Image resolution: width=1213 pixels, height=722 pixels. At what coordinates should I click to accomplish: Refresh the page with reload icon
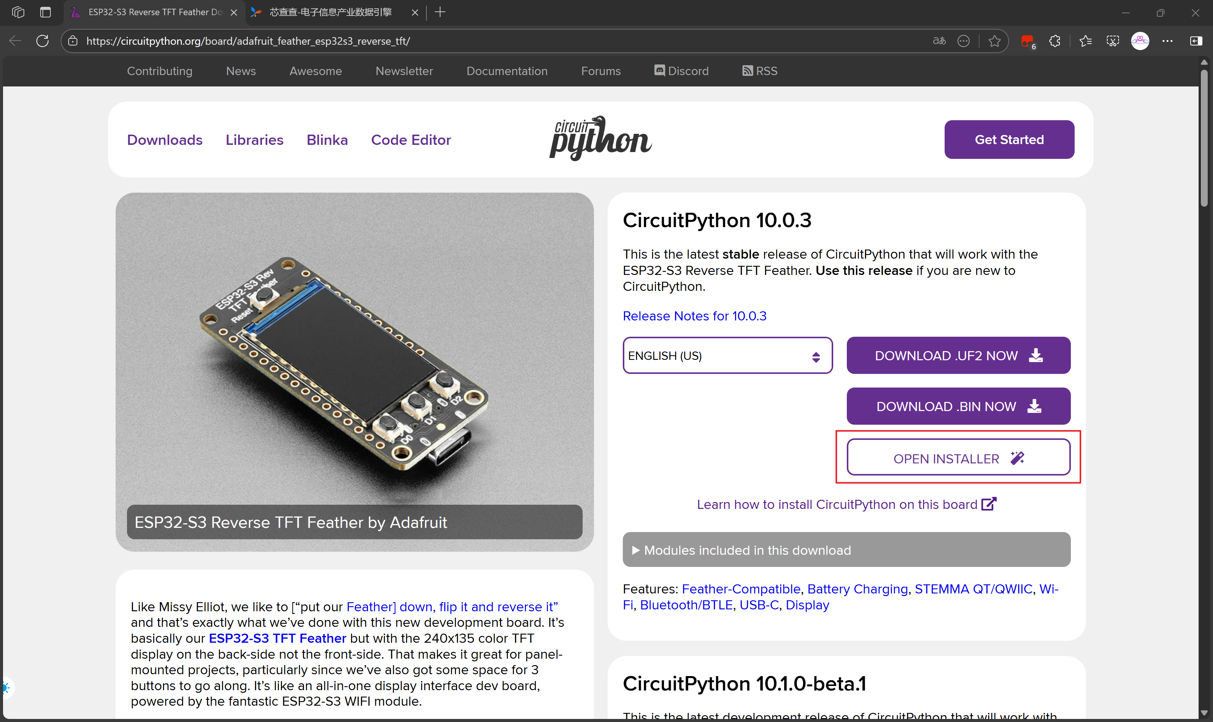42,41
